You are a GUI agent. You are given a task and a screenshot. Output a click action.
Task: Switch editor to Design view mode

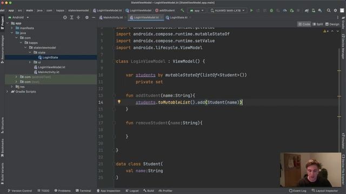(x=332, y=24)
